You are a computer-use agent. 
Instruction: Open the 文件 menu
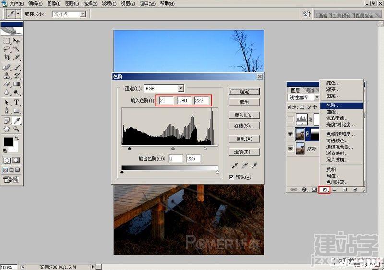point(17,4)
